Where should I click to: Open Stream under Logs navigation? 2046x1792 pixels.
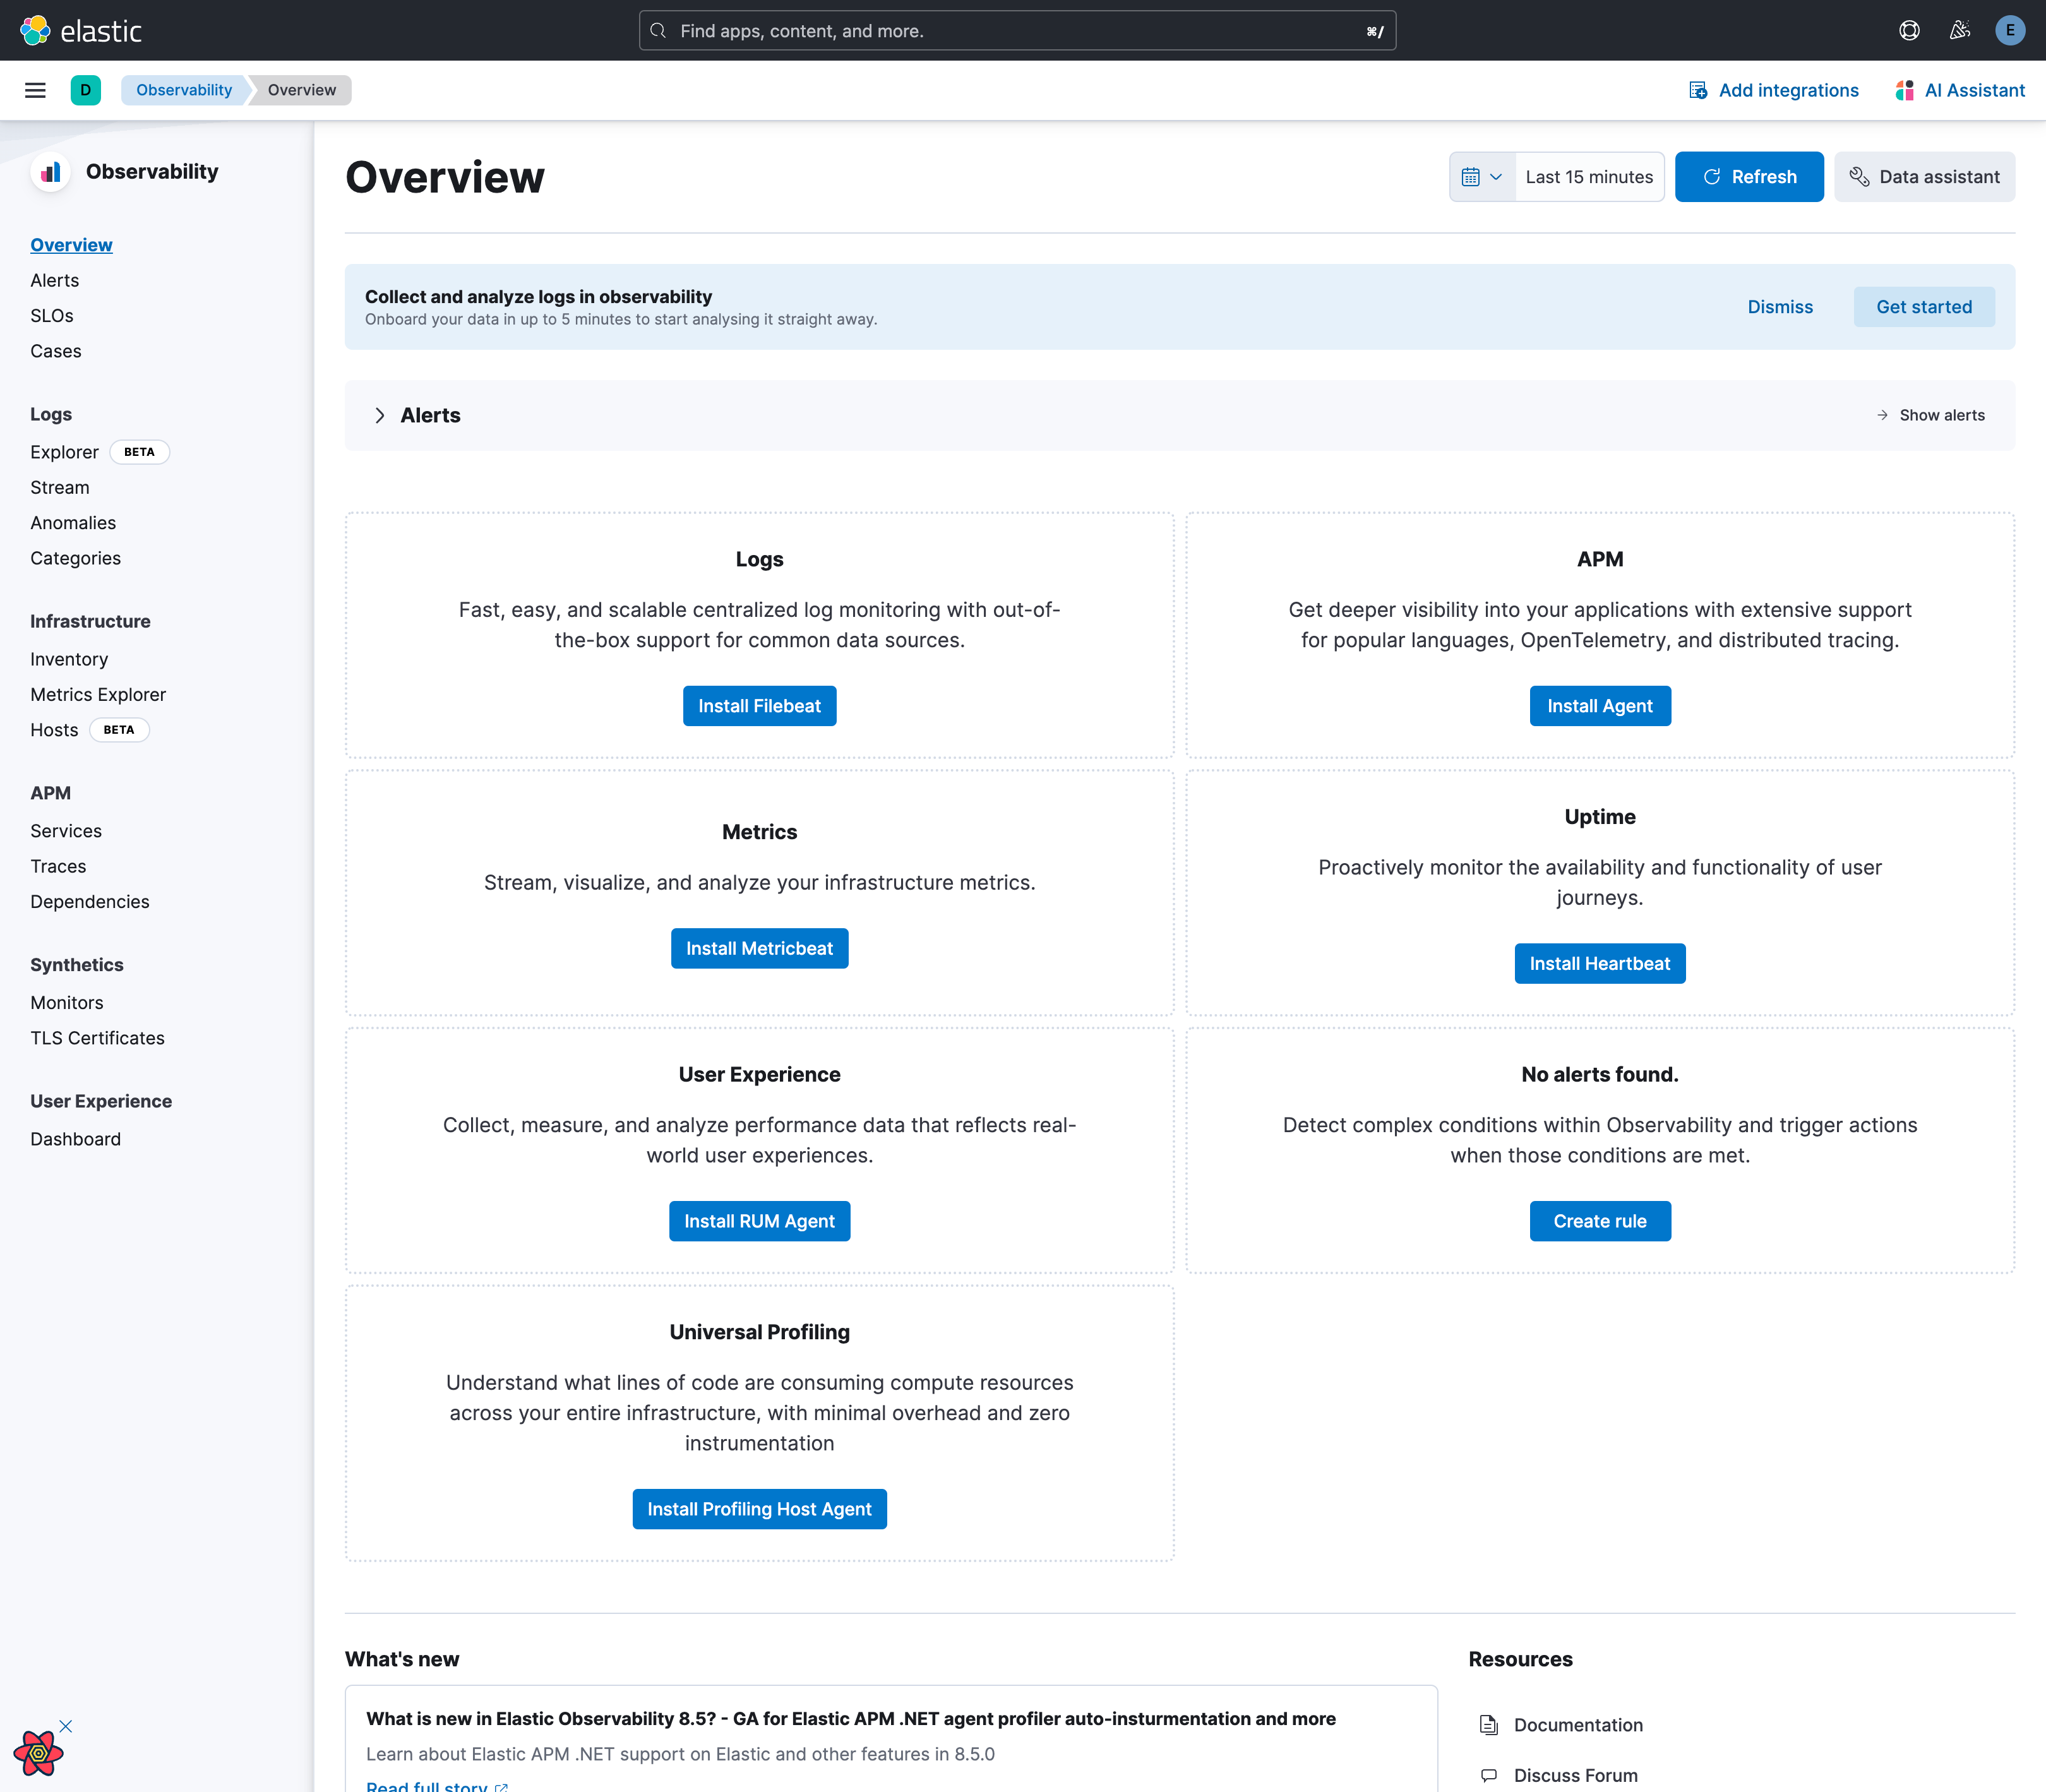[59, 487]
